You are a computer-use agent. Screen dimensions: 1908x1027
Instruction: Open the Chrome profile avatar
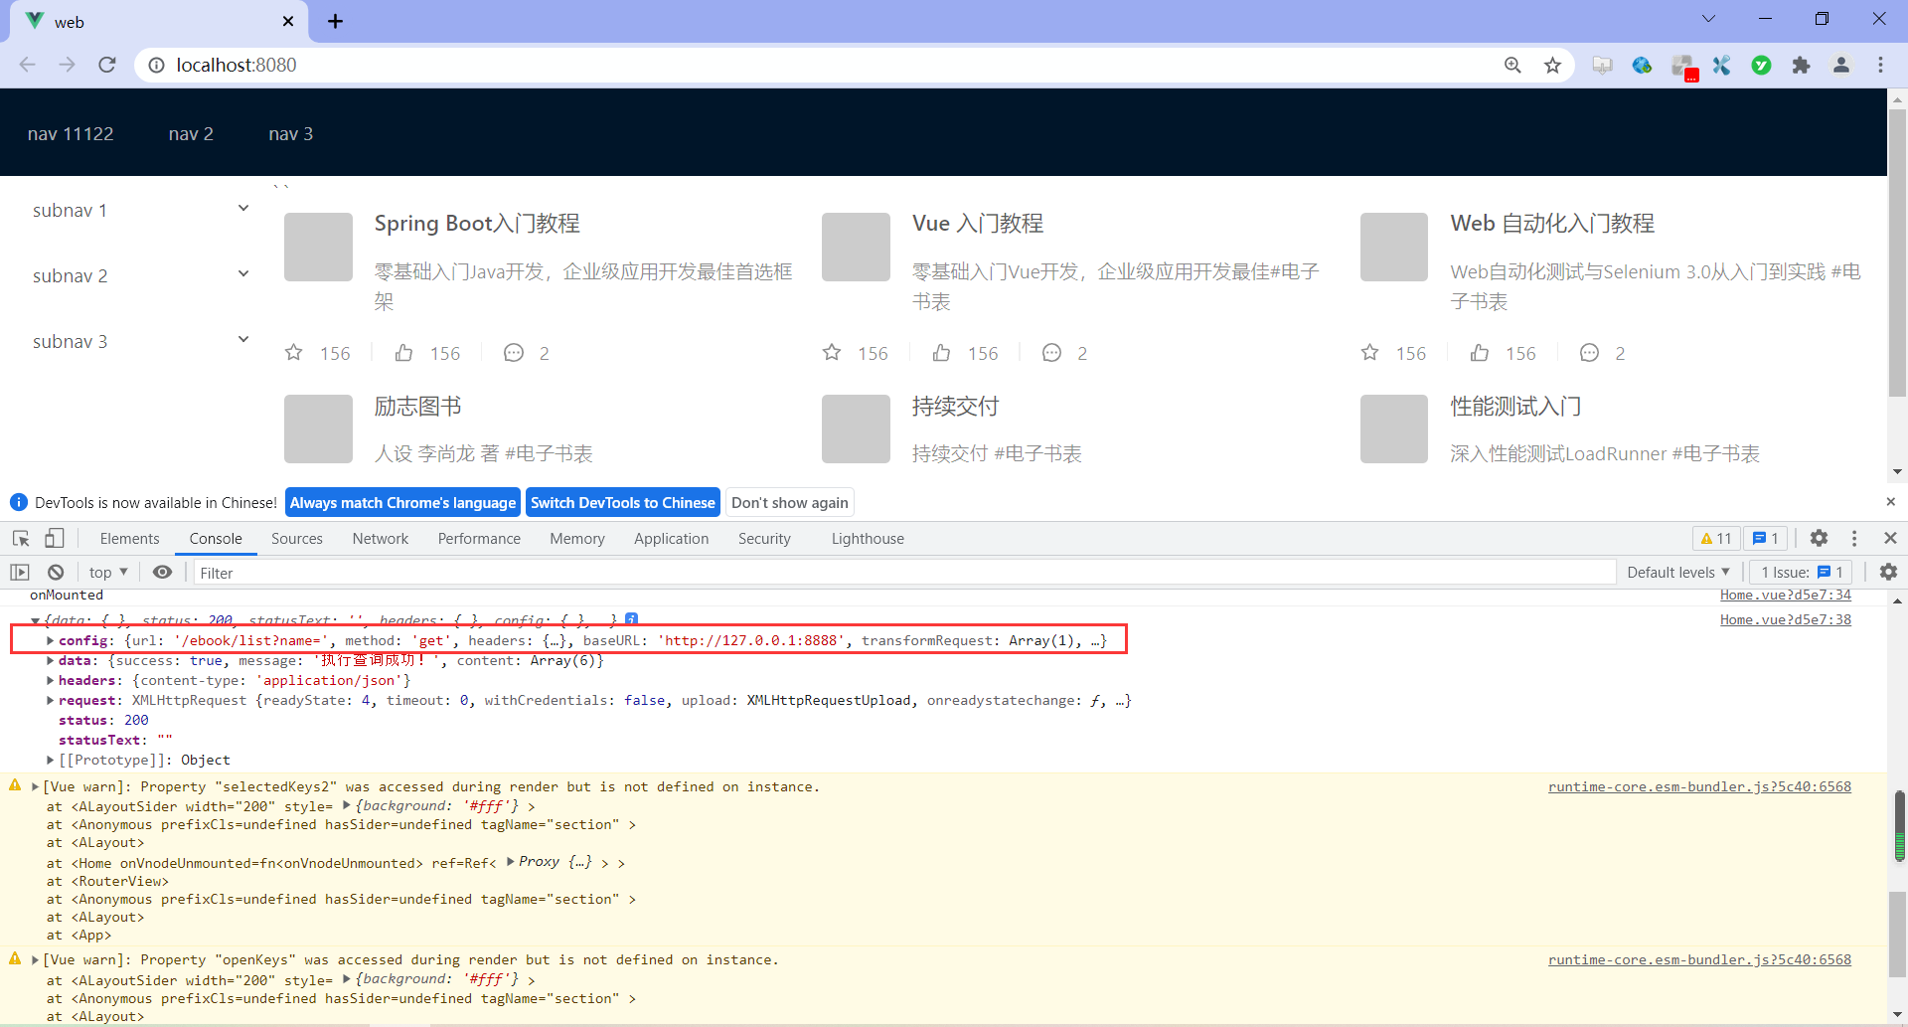click(x=1840, y=65)
